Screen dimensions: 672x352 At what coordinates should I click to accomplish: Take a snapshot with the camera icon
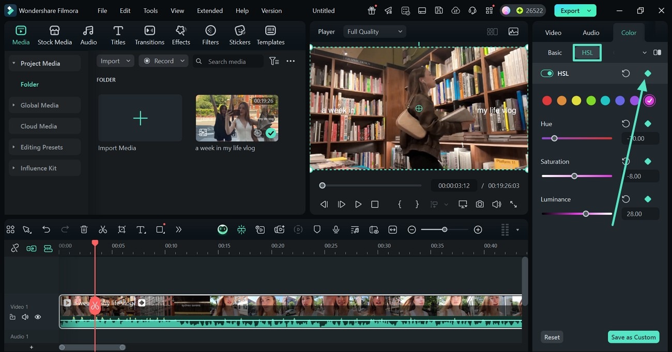click(x=480, y=204)
